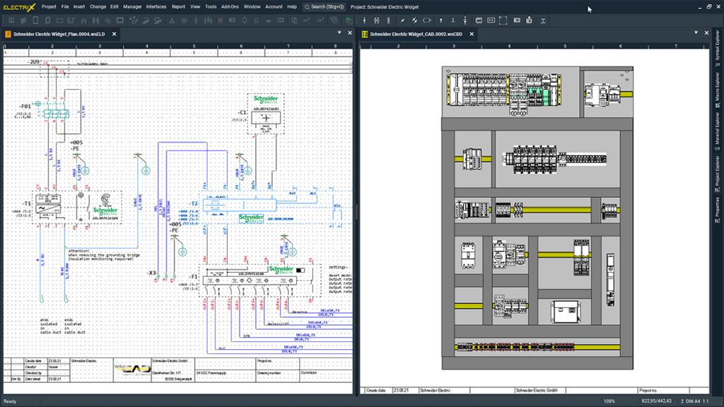Switch to Schneider Electric Widget_CAB.0002.wsCBD tab
The width and height of the screenshot is (724, 407).
click(x=416, y=34)
